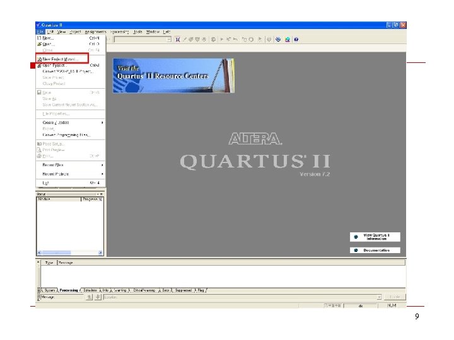Click the Status panel scroll right arrow
Image resolution: width=454 pixels, height=340 pixels.
100,252
